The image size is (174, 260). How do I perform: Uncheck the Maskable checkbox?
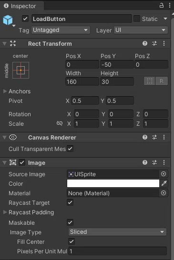(70, 222)
